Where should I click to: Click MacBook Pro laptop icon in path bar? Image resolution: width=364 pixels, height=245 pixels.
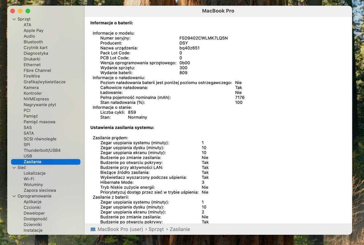pyautogui.click(x=93, y=229)
